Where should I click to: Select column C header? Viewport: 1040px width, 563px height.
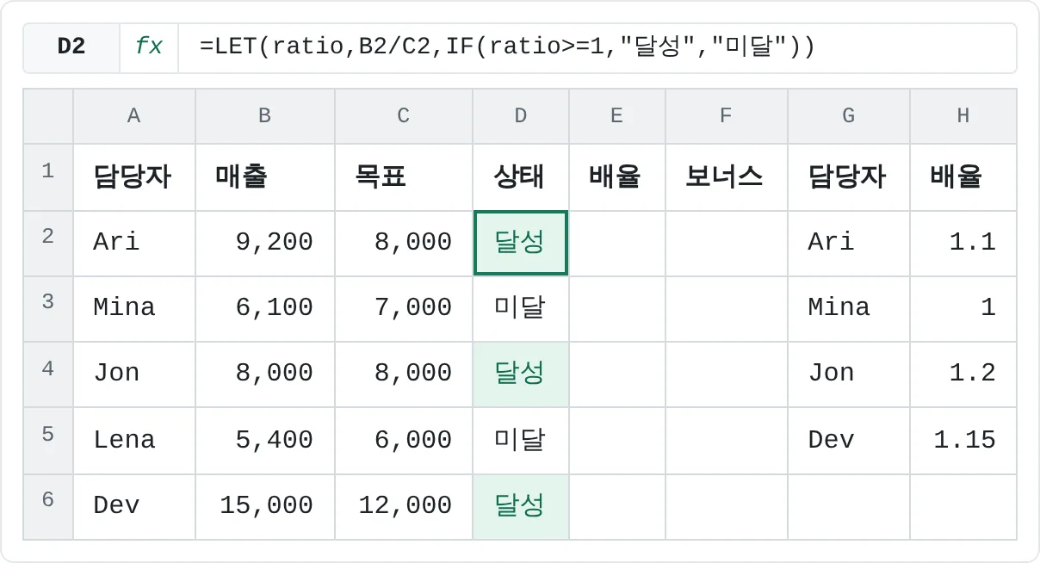pyautogui.click(x=404, y=116)
